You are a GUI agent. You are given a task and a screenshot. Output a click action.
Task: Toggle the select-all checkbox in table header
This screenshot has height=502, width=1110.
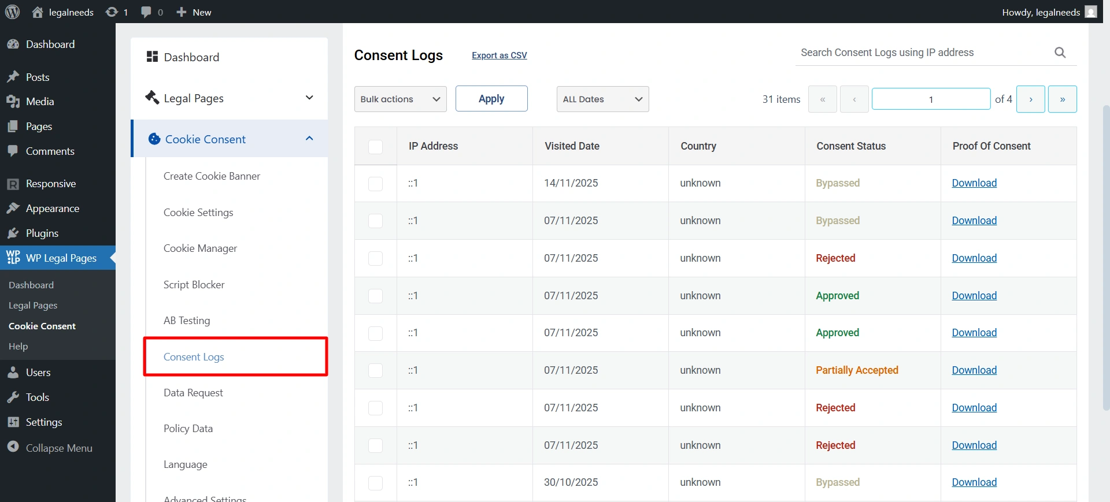(x=376, y=147)
